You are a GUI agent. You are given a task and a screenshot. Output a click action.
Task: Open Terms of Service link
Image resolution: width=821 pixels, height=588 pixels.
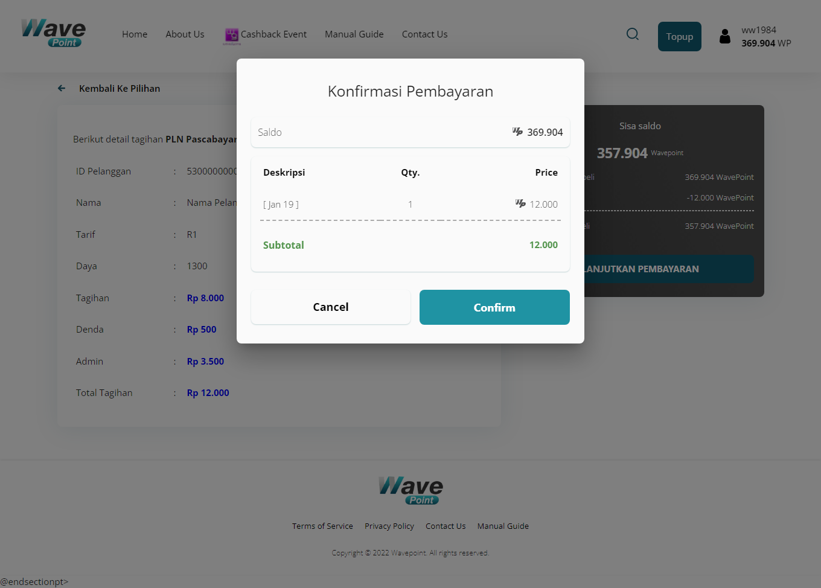322,526
